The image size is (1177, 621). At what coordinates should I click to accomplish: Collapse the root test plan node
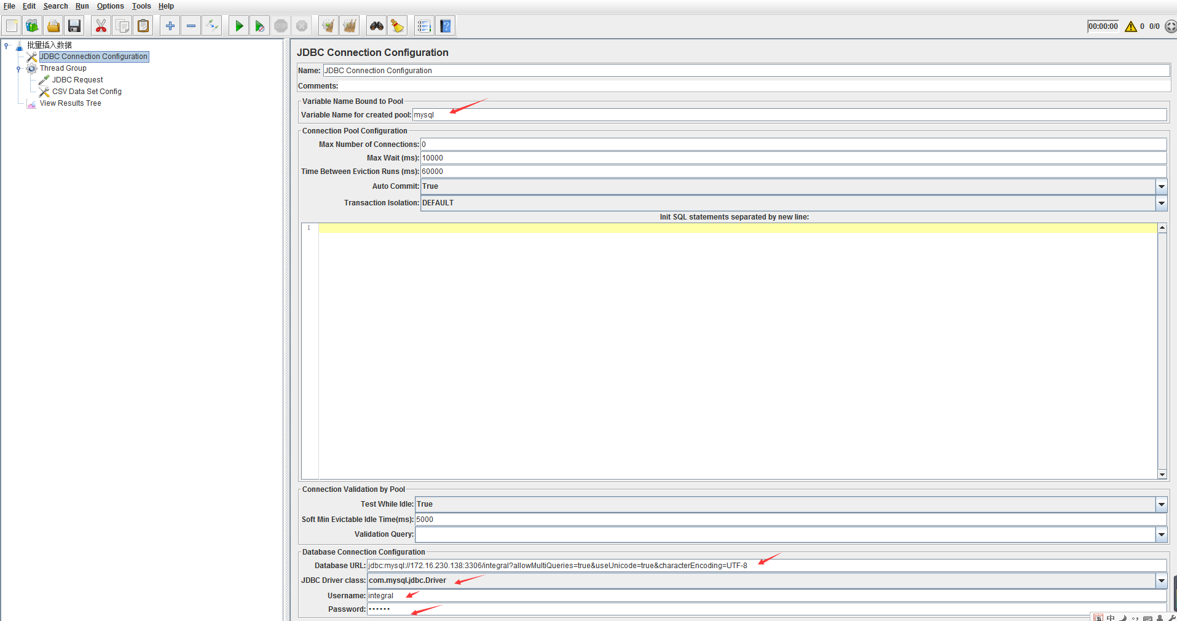6,45
